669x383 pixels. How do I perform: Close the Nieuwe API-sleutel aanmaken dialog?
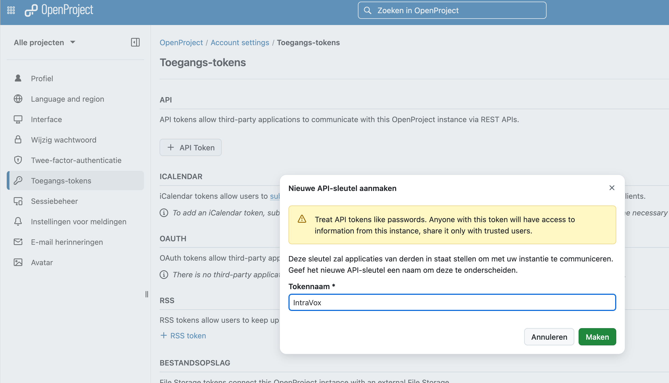pos(612,188)
